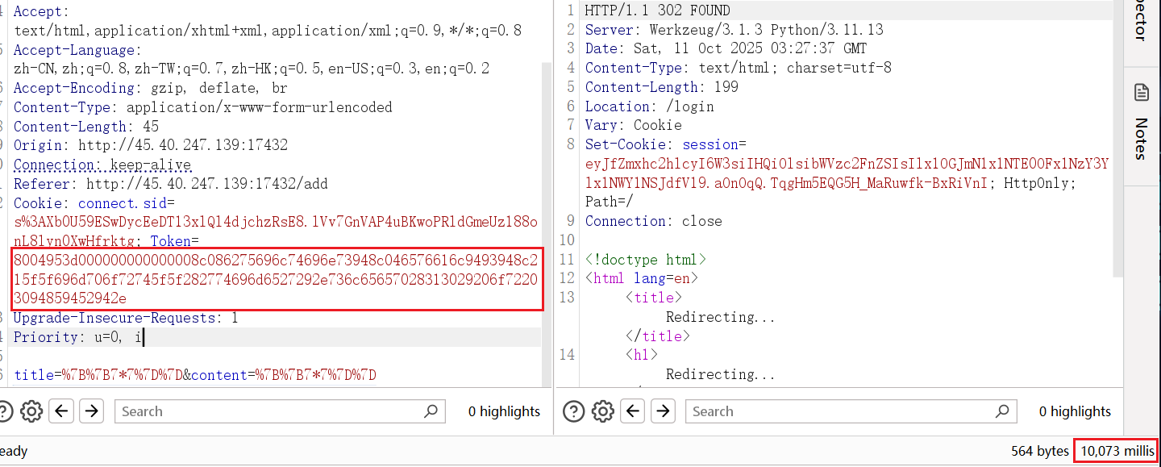Screen dimensions: 1161x467
Task: Open settings gear in the response pane
Action: tap(602, 411)
